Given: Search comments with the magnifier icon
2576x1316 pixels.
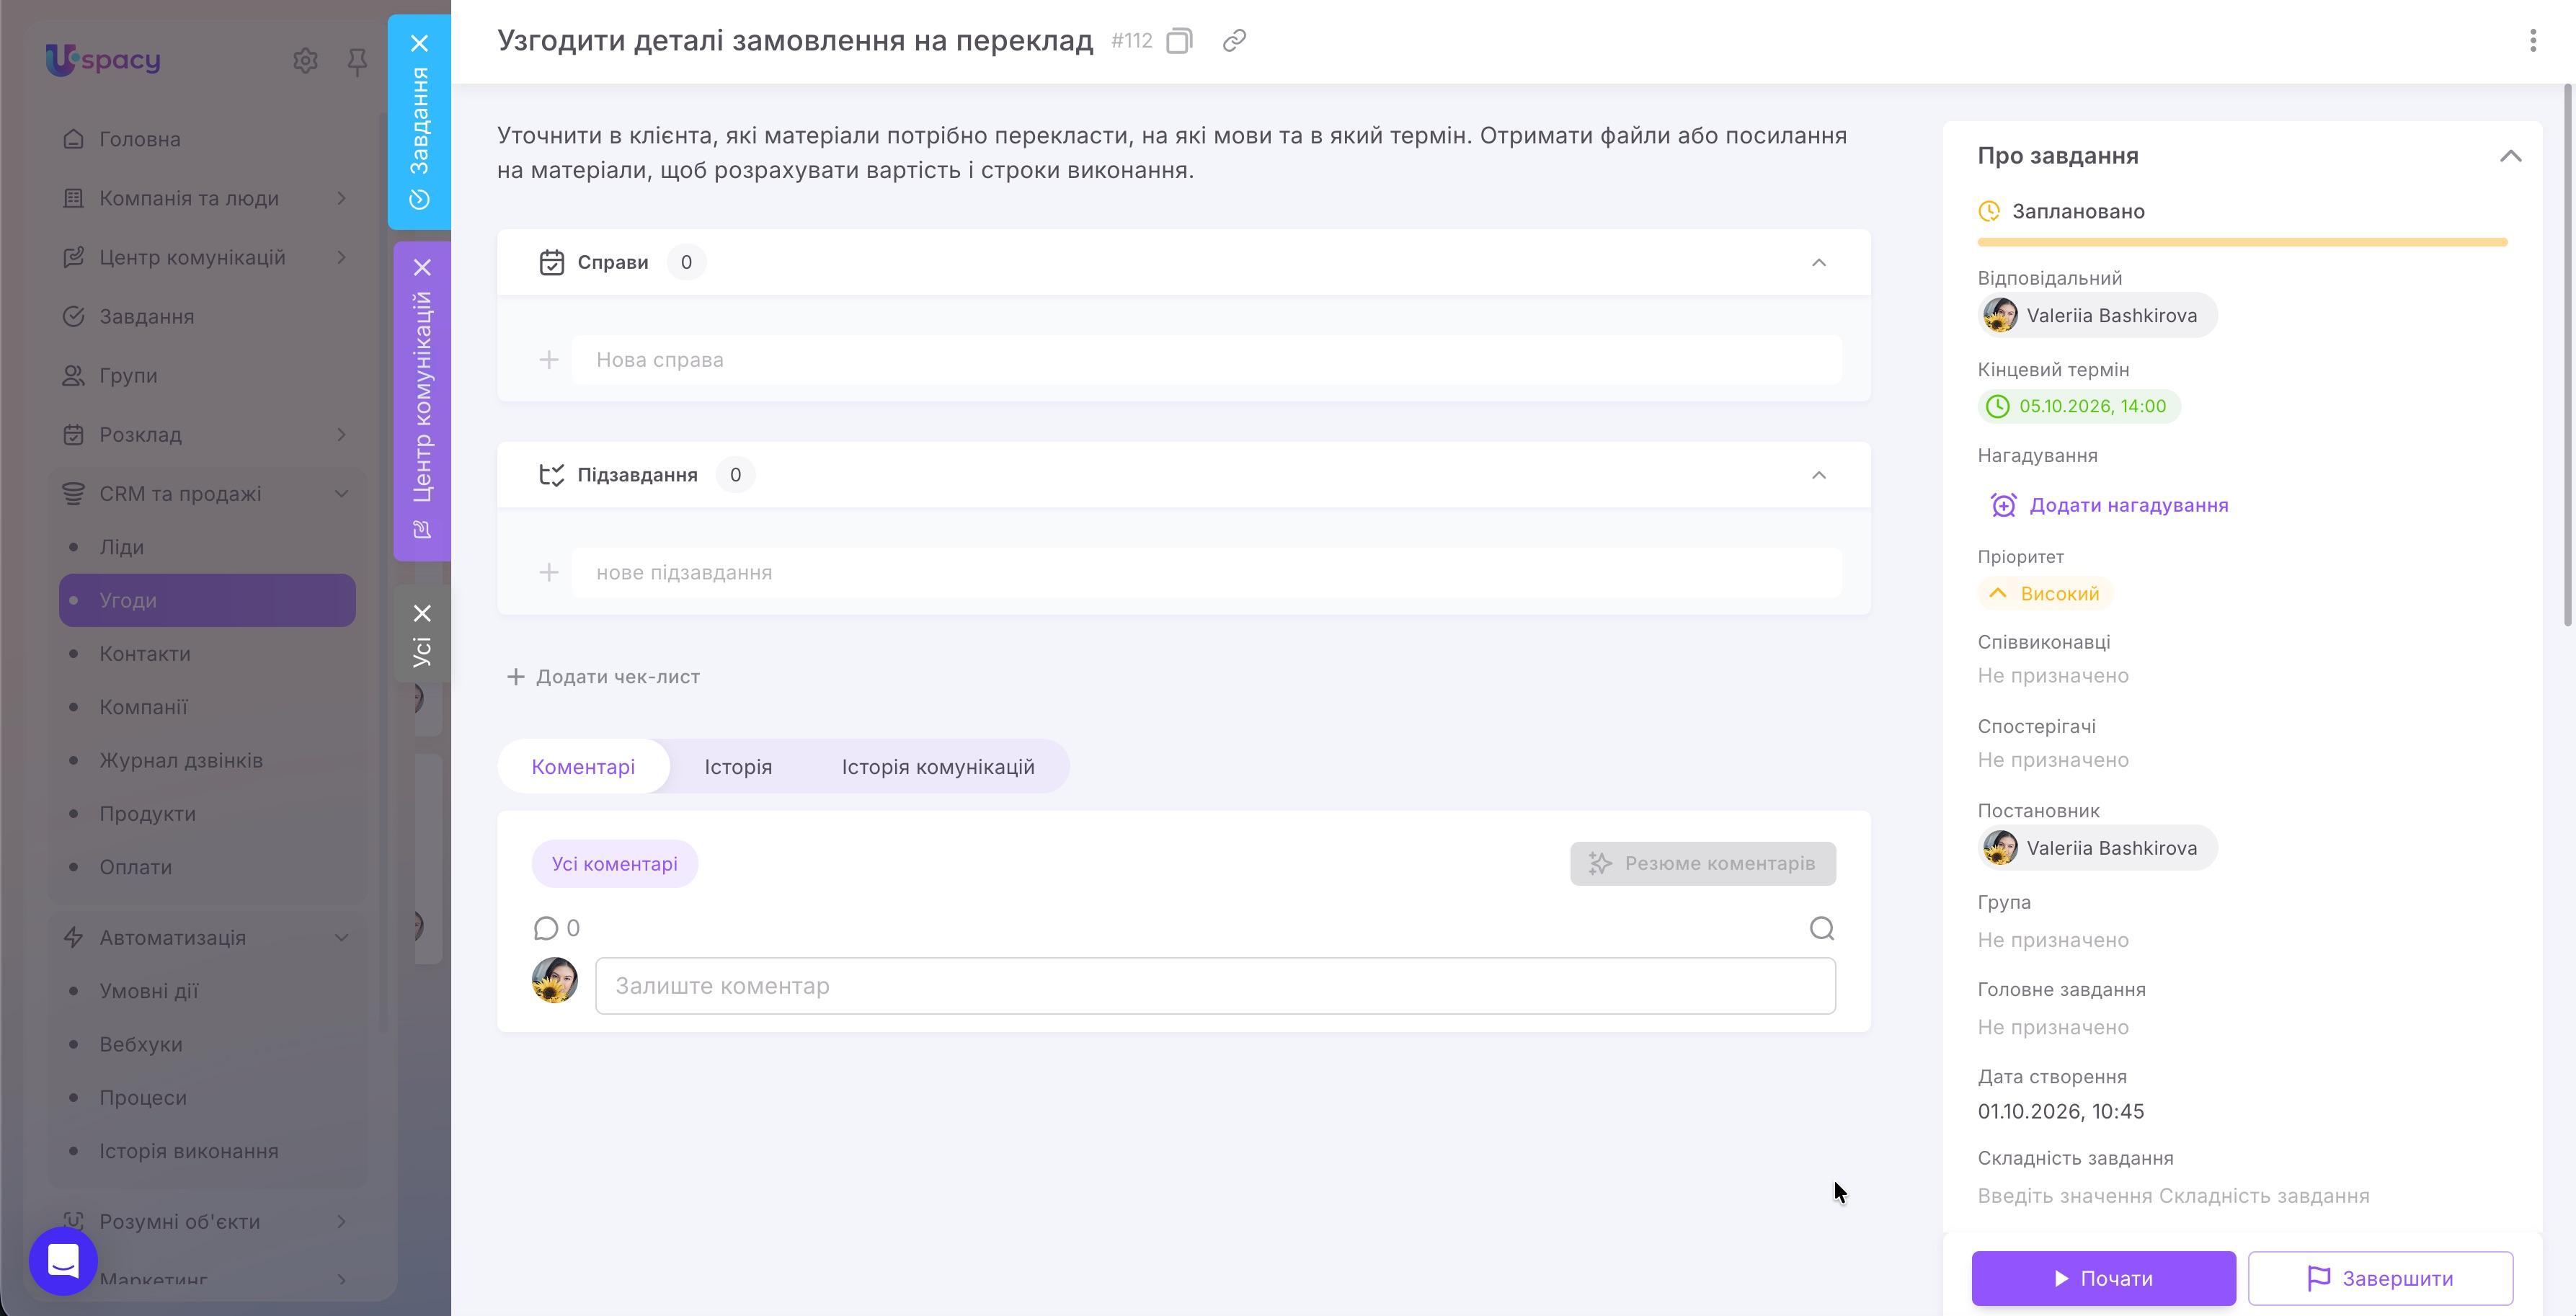Looking at the screenshot, I should click(x=1821, y=929).
